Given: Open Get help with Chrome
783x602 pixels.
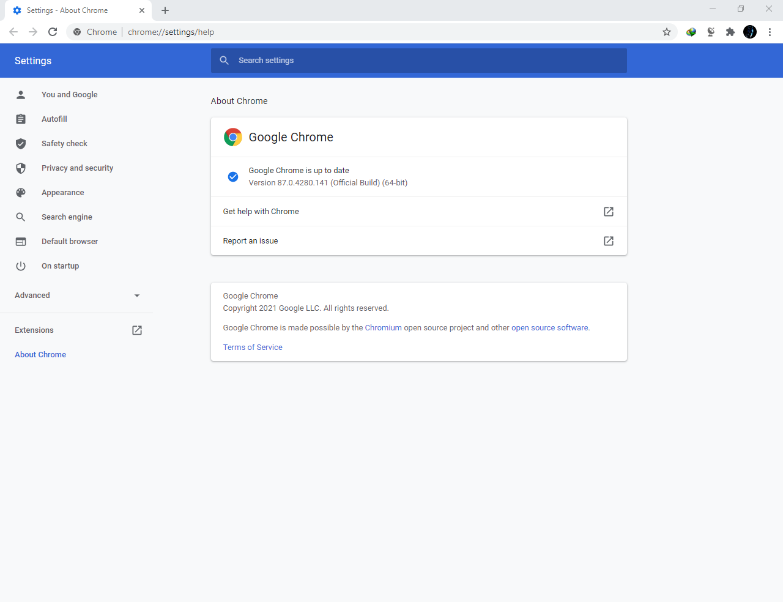Looking at the screenshot, I should pos(419,212).
